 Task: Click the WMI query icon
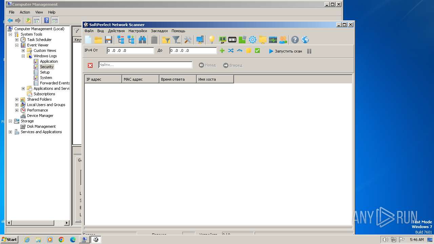[x=232, y=40]
